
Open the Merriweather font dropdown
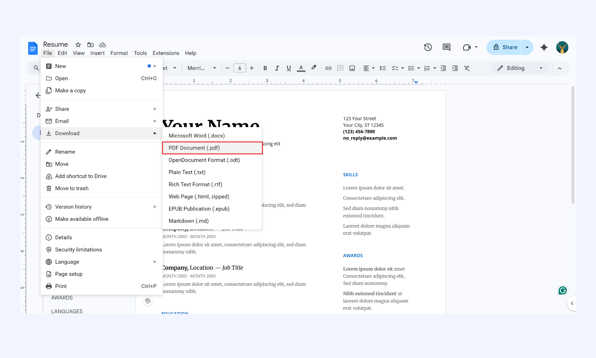pyautogui.click(x=202, y=68)
